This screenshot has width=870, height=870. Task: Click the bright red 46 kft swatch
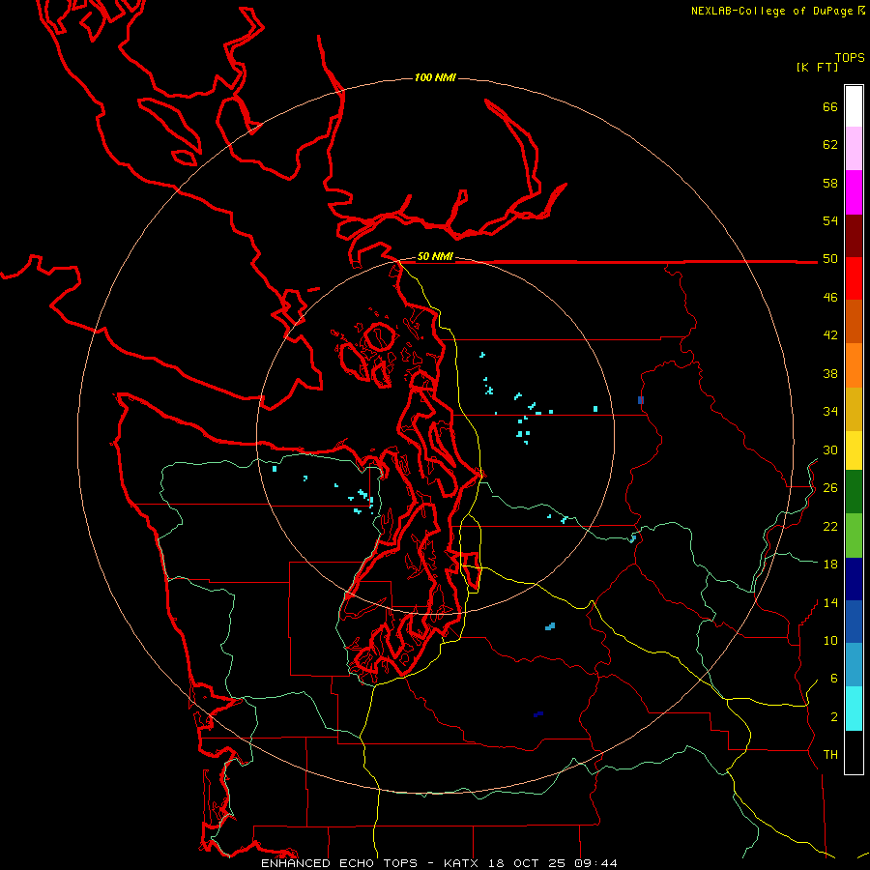[x=854, y=279]
